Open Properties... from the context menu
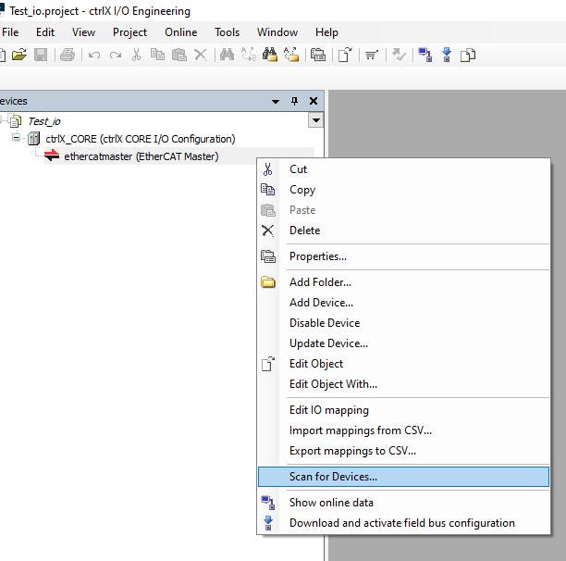Screen dimensions: 566x561 coord(403,256)
